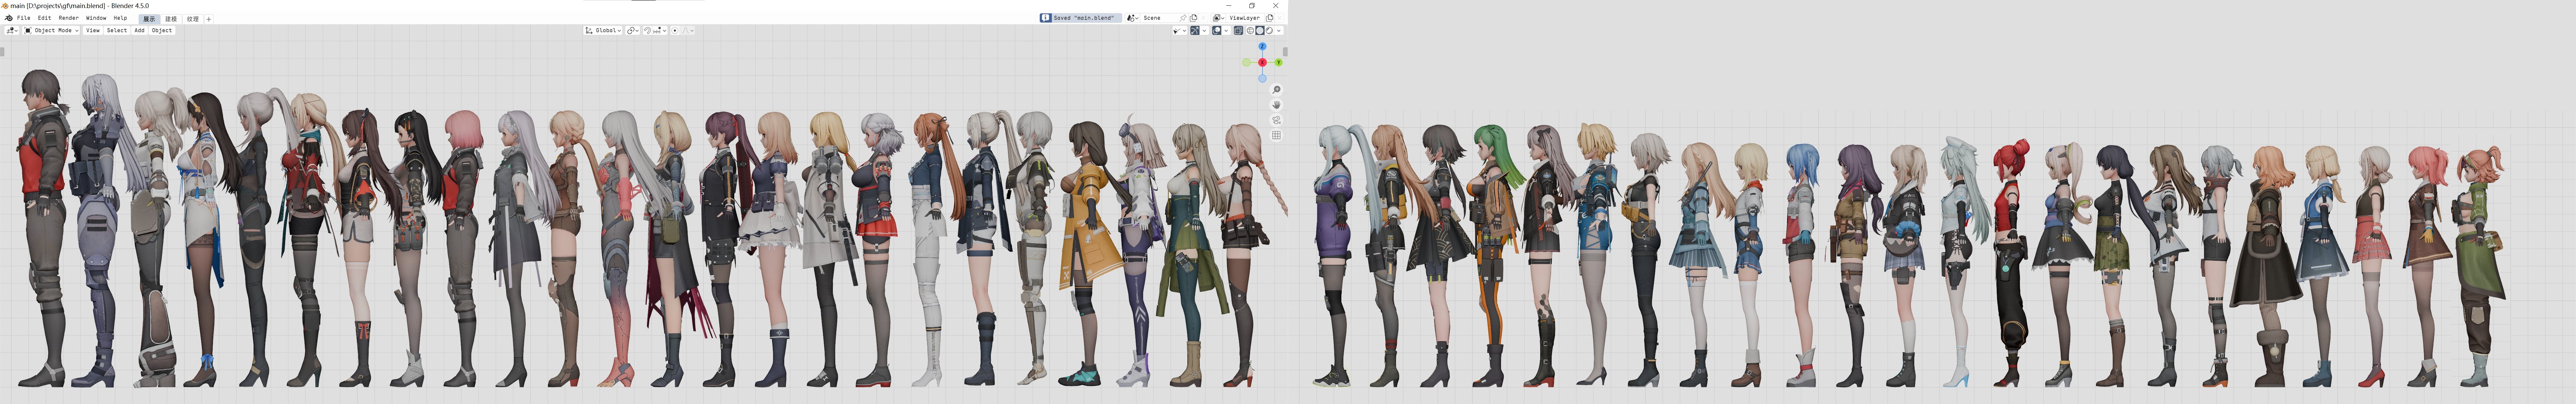Click the Blender logo menu icon
Viewport: 2576px width, 404px height.
pos(9,18)
